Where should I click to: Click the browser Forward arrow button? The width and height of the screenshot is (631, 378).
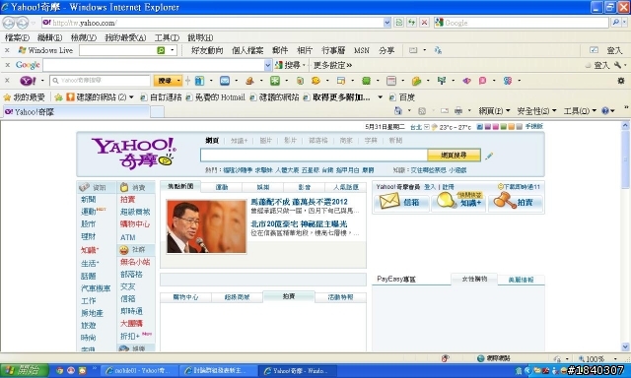click(x=23, y=23)
